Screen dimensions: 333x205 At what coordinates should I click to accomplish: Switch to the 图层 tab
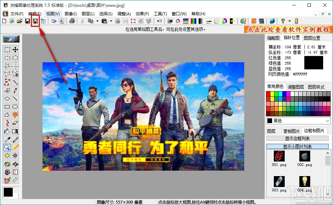pos(271,131)
